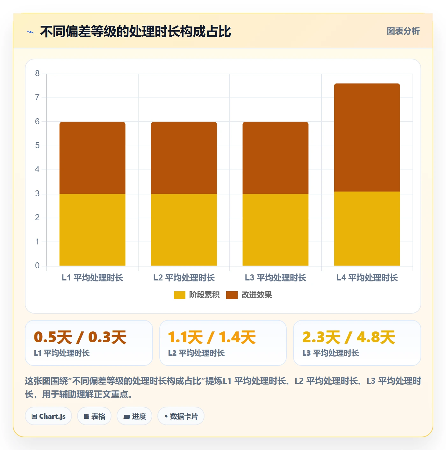Click the 图表分析 label in header
Screen dimensions: 446x450
pyautogui.click(x=403, y=31)
